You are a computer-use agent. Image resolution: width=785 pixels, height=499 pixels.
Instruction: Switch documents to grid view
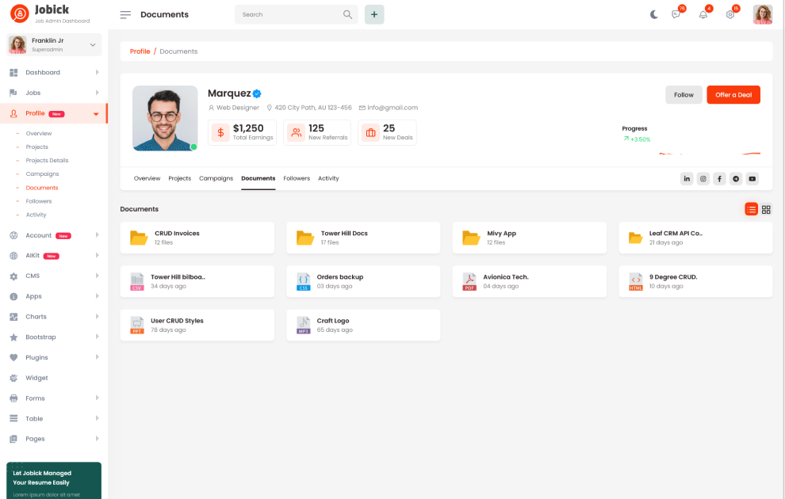click(x=766, y=209)
